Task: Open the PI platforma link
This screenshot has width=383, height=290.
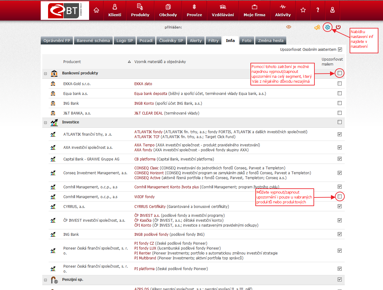Action: point(145,269)
